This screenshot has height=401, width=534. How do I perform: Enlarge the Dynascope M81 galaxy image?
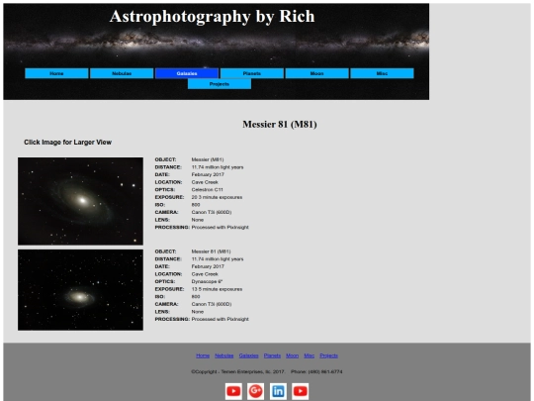point(80,290)
